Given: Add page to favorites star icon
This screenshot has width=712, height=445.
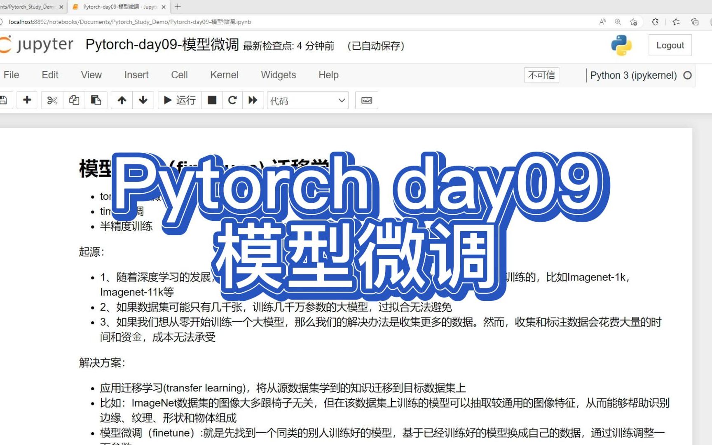Looking at the screenshot, I should click(634, 22).
